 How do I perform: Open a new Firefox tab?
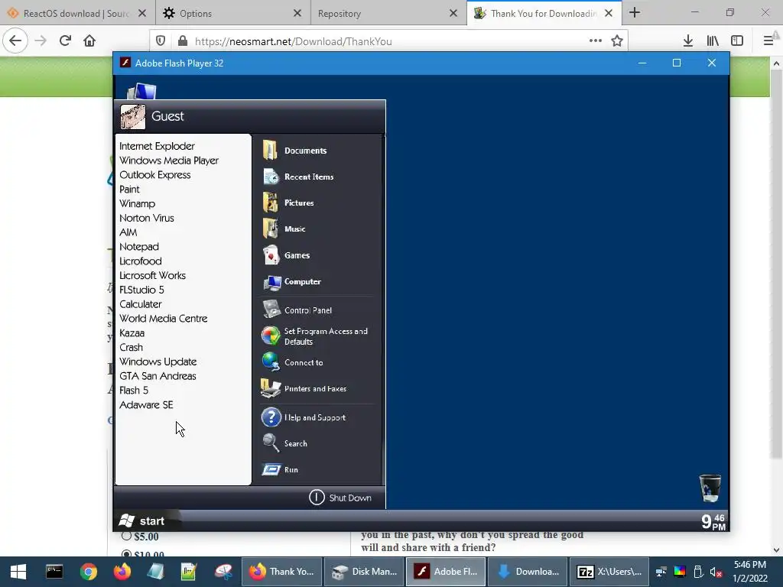click(x=634, y=12)
